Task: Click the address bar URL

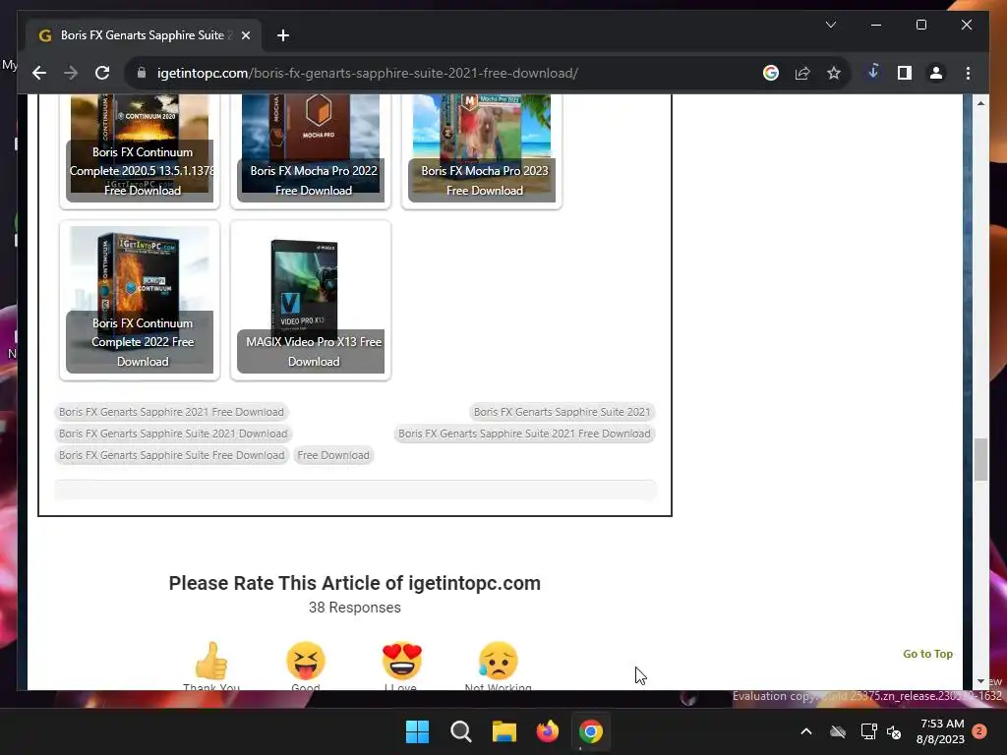Action: (x=368, y=73)
